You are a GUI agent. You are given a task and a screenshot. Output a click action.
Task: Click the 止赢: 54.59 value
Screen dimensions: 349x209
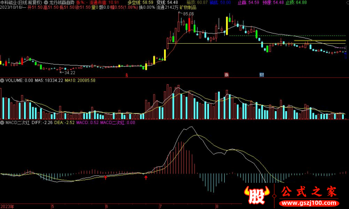[248, 3]
